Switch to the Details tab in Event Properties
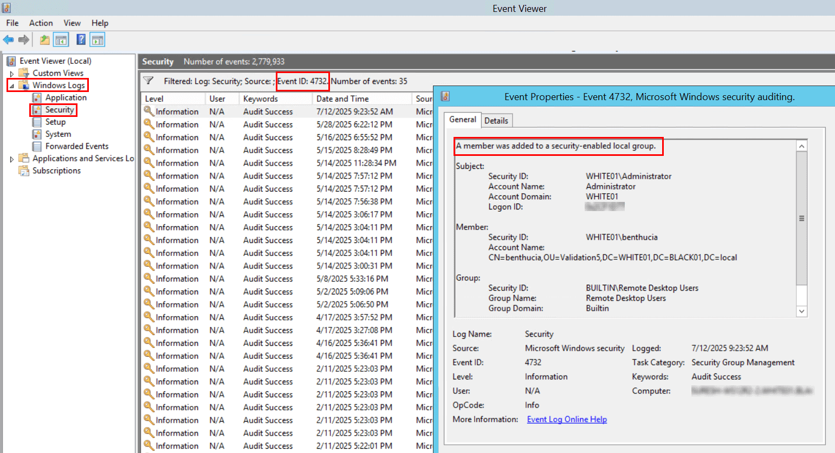This screenshot has width=835, height=453. (x=496, y=120)
